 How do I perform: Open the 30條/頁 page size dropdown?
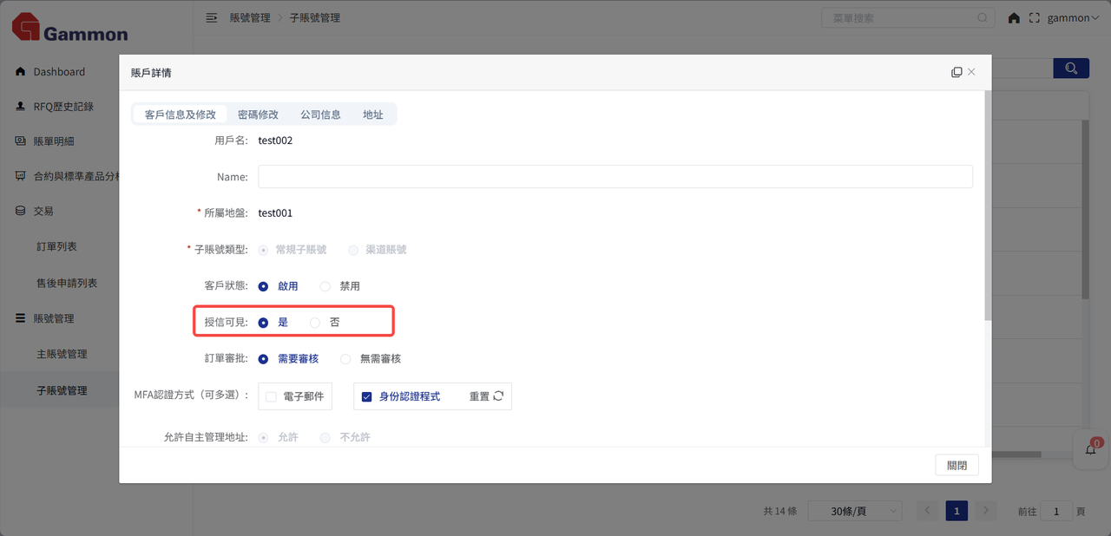click(x=854, y=512)
